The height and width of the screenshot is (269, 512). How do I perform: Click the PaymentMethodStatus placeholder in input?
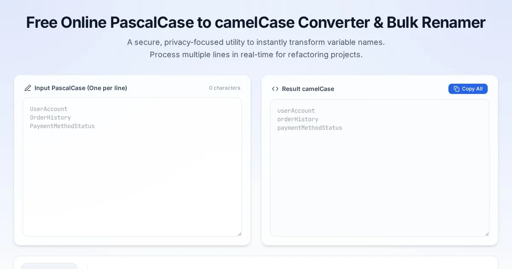[62, 126]
